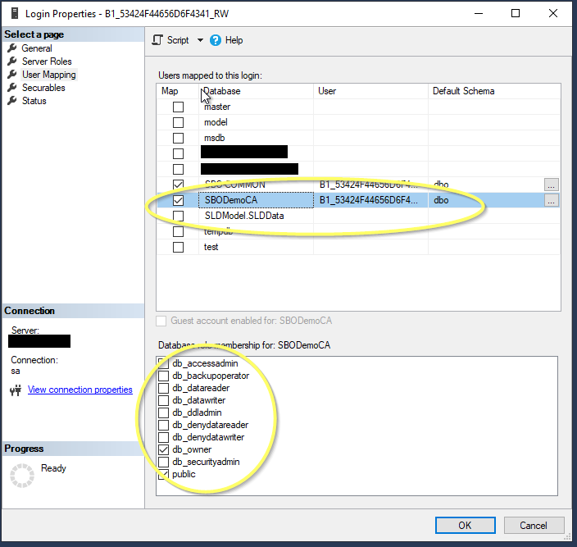Image resolution: width=577 pixels, height=547 pixels.
Task: Click the user cell for SBODemoCA
Action: pos(371,200)
